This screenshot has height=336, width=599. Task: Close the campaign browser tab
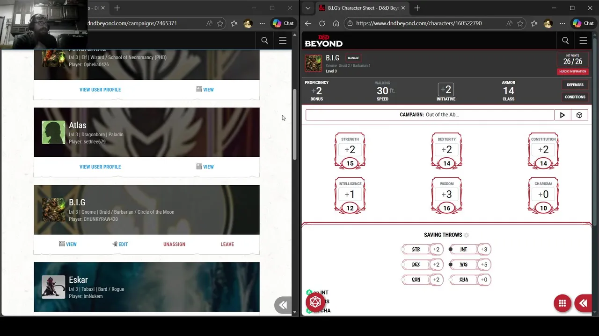tap(103, 8)
